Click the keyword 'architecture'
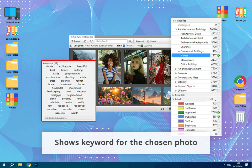252x168 pixels. tap(65, 66)
